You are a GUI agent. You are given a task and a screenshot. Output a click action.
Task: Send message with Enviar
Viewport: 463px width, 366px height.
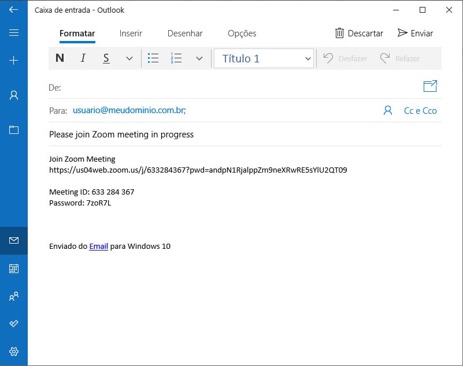click(x=416, y=33)
